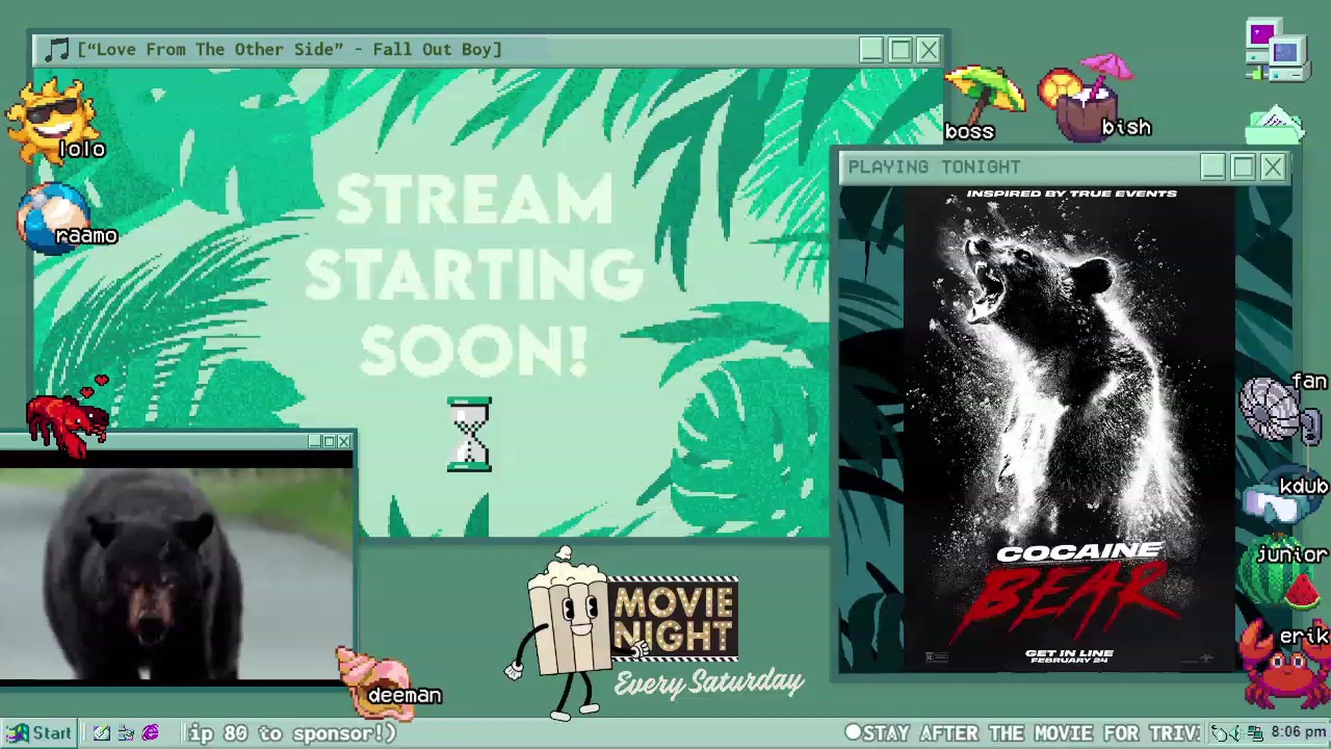Click the red lobster with hearts icon
Viewport: 1331px width, 749px height.
tap(68, 416)
